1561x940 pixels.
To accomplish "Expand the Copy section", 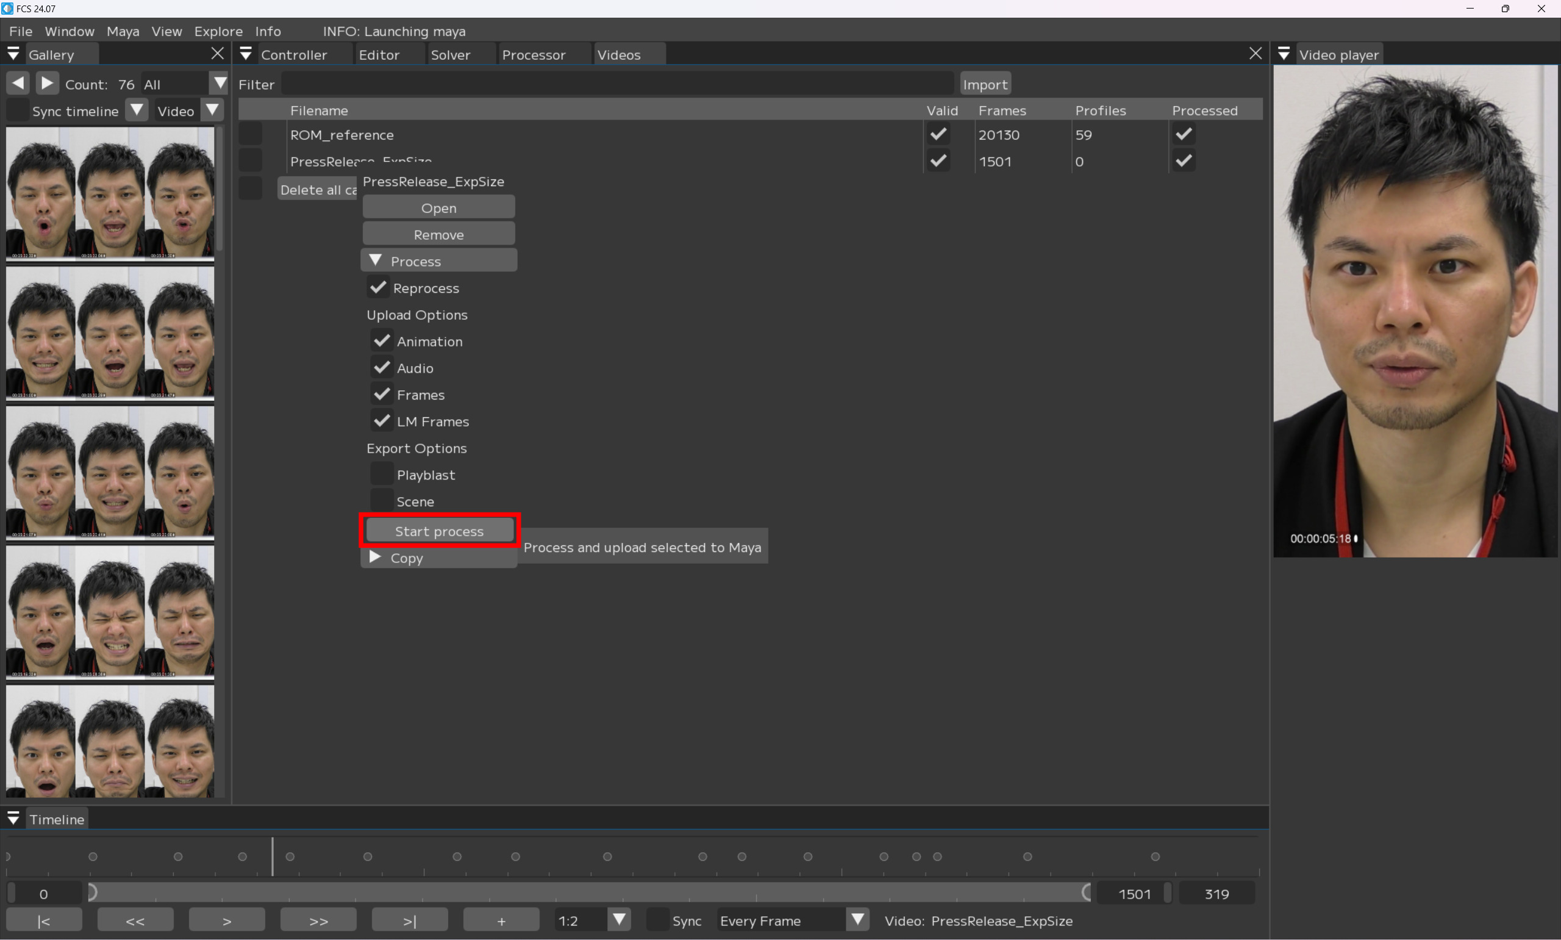I will [x=376, y=558].
